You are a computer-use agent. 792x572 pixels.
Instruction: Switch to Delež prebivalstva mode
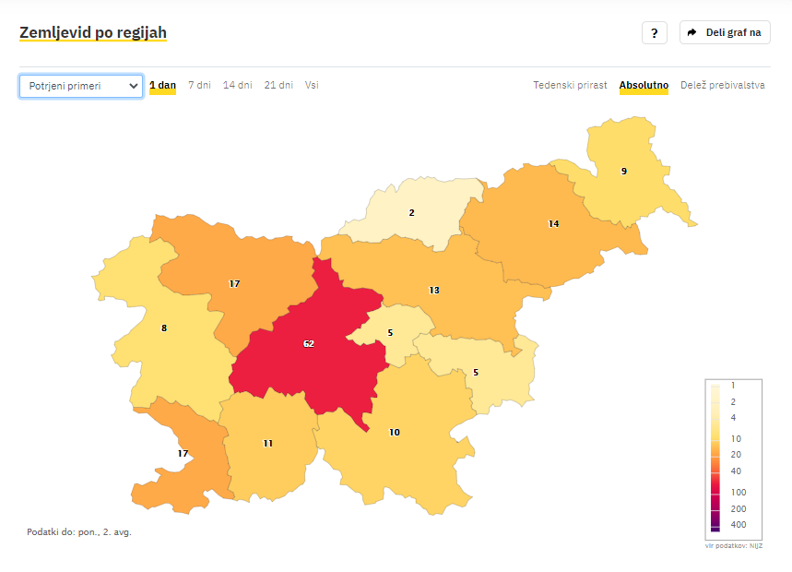[x=722, y=86]
